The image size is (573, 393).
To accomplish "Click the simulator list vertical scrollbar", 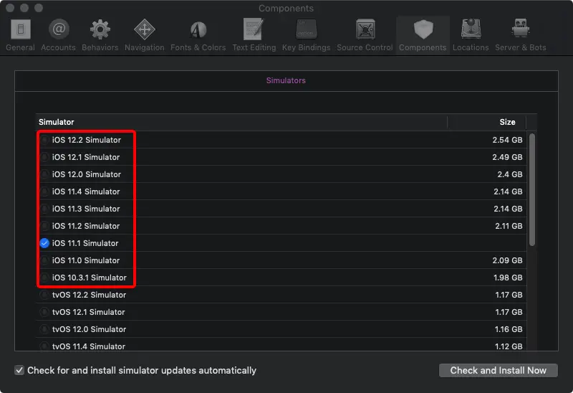I will [532, 189].
